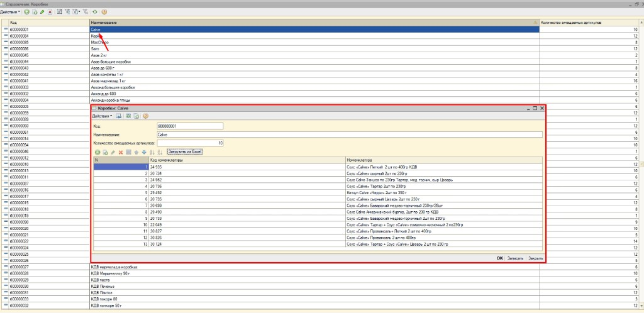Select Calve row in the main list
This screenshot has height=313, width=644.
320,30
